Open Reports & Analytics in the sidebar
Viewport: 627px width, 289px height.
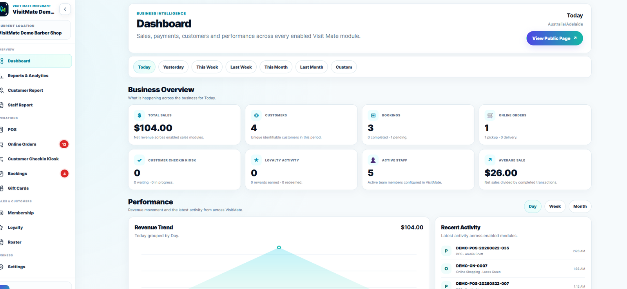(35, 76)
